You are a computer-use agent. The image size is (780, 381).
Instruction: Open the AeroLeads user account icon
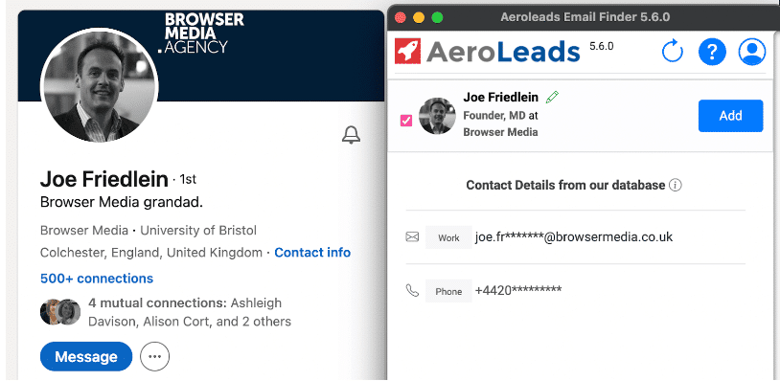(x=751, y=52)
